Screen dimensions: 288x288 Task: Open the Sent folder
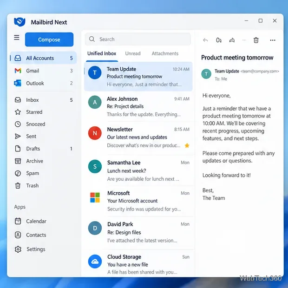[43, 136]
